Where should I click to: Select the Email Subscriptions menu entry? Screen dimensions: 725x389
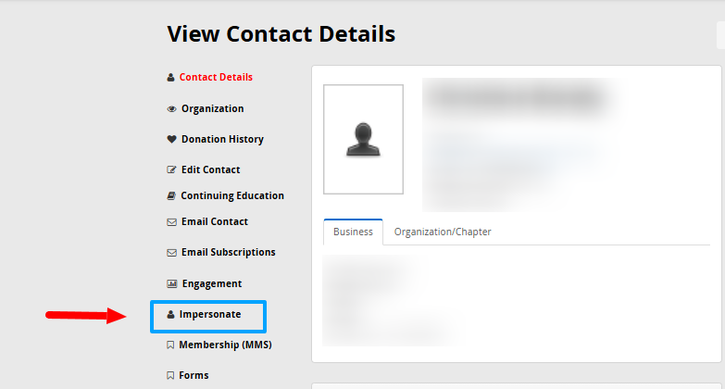[x=229, y=252]
